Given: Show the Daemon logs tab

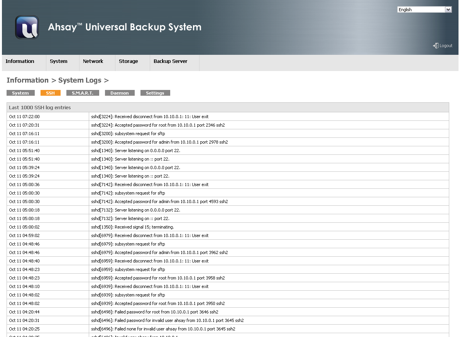Looking at the screenshot, I should pos(120,93).
